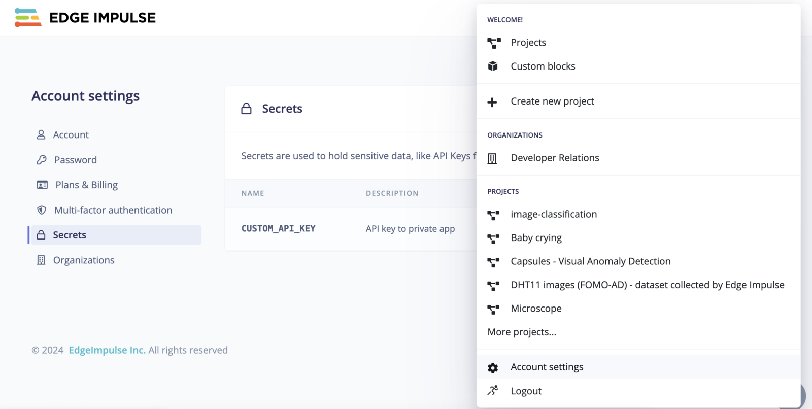The image size is (812, 409).
Task: Click the project icon beside Baby crying
Action: pos(493,238)
